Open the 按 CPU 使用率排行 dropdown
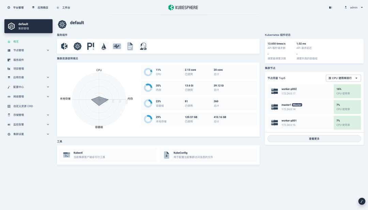368x210 pixels. coord(343,78)
